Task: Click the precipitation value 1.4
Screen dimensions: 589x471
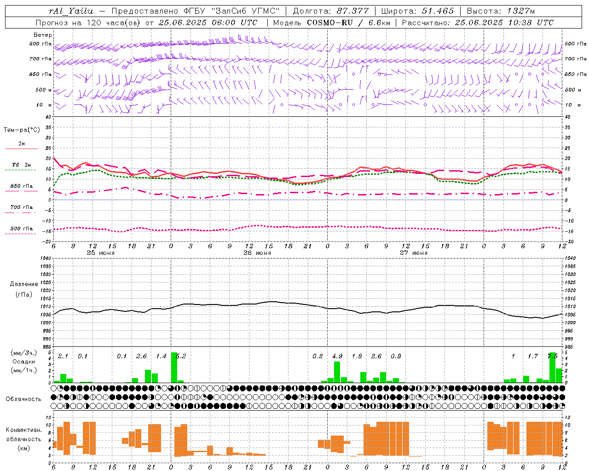Action: pos(161,356)
